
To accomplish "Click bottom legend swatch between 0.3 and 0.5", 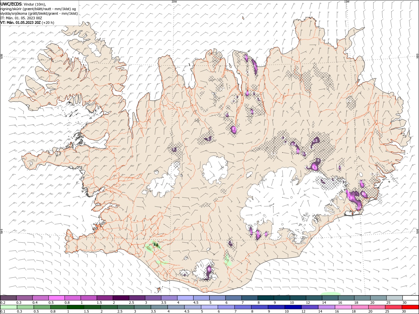I will click(x=26, y=307).
